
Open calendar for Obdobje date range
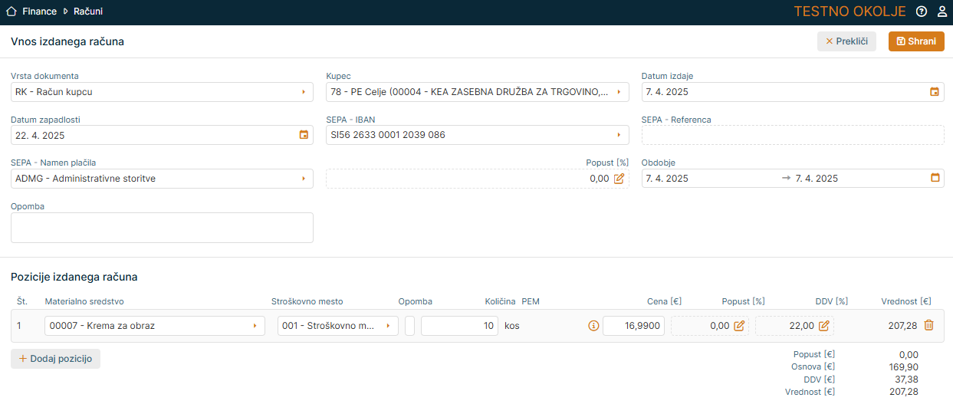pyautogui.click(x=934, y=178)
